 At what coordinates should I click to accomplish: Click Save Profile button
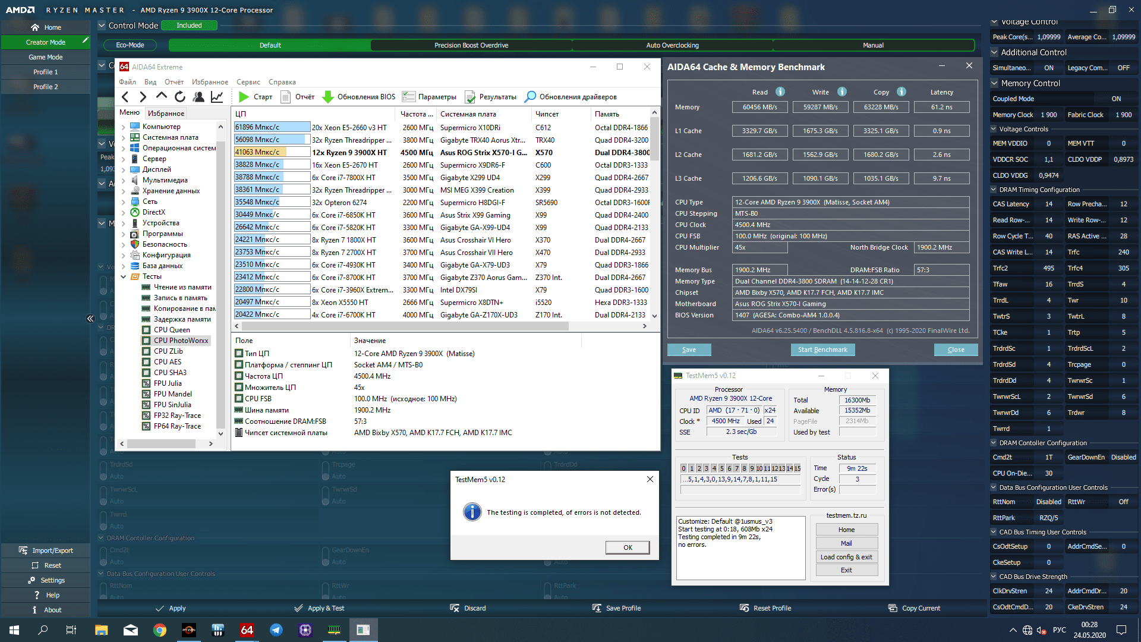click(616, 608)
